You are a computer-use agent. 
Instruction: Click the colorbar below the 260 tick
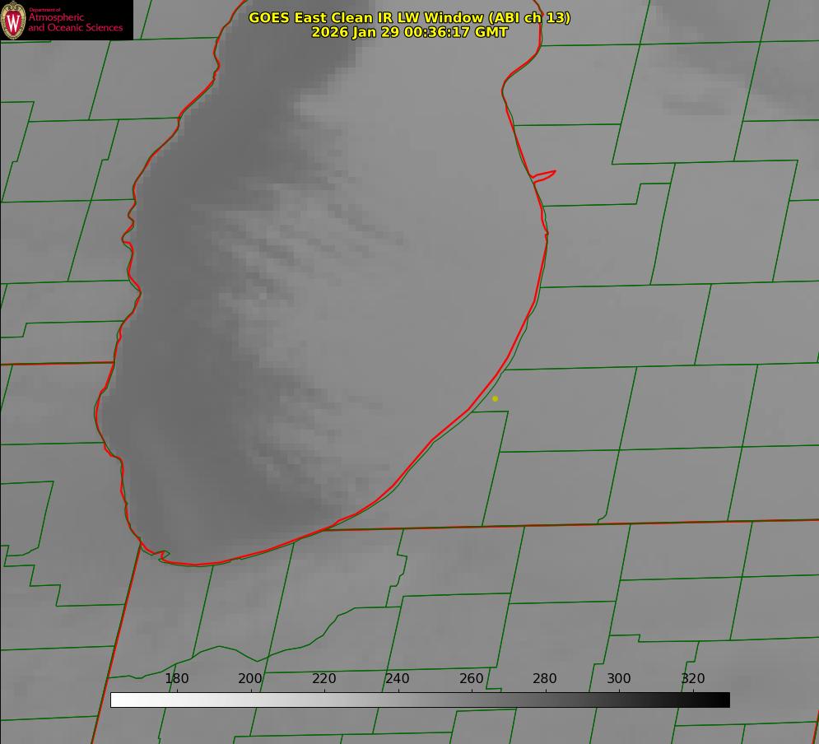point(472,700)
